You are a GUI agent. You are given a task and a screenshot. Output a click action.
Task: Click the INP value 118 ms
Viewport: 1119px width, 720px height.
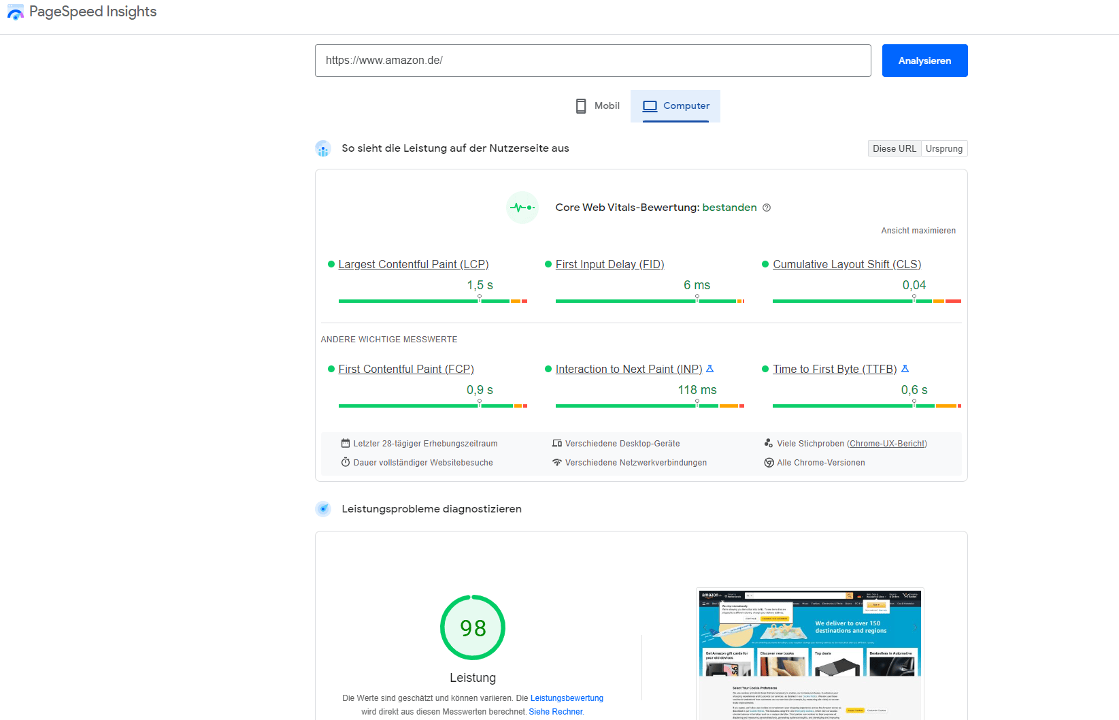(697, 390)
